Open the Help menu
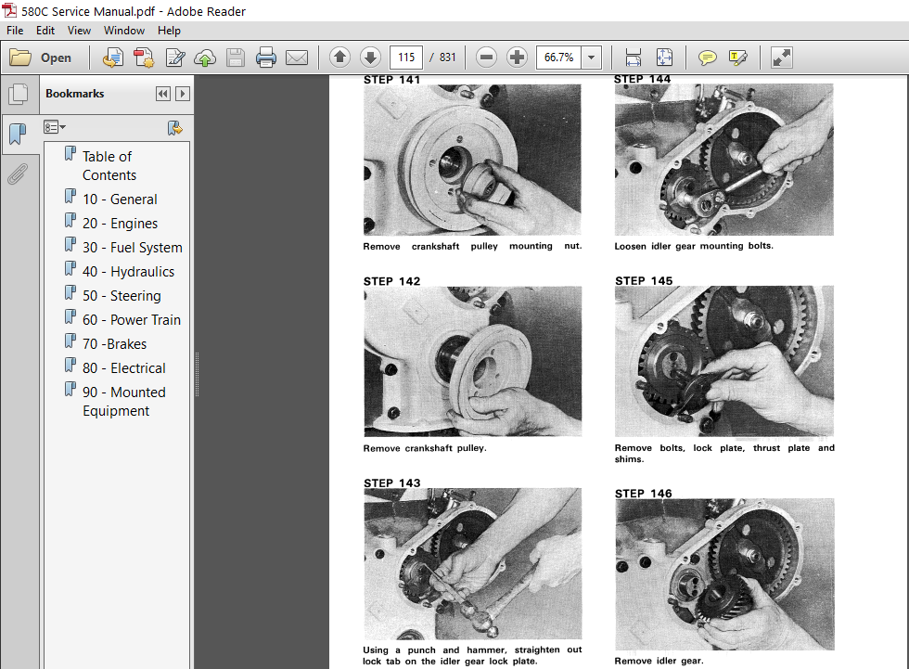909x669 pixels. click(x=169, y=30)
